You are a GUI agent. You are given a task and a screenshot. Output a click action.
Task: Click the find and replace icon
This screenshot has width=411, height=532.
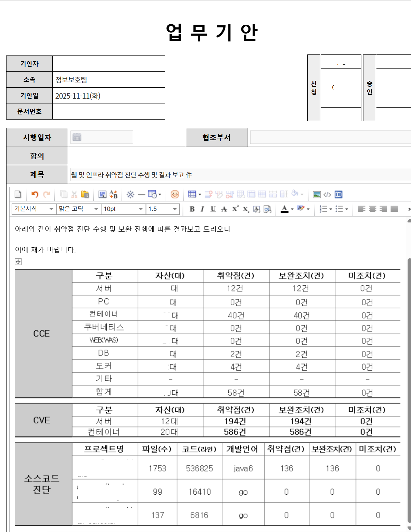point(113,195)
